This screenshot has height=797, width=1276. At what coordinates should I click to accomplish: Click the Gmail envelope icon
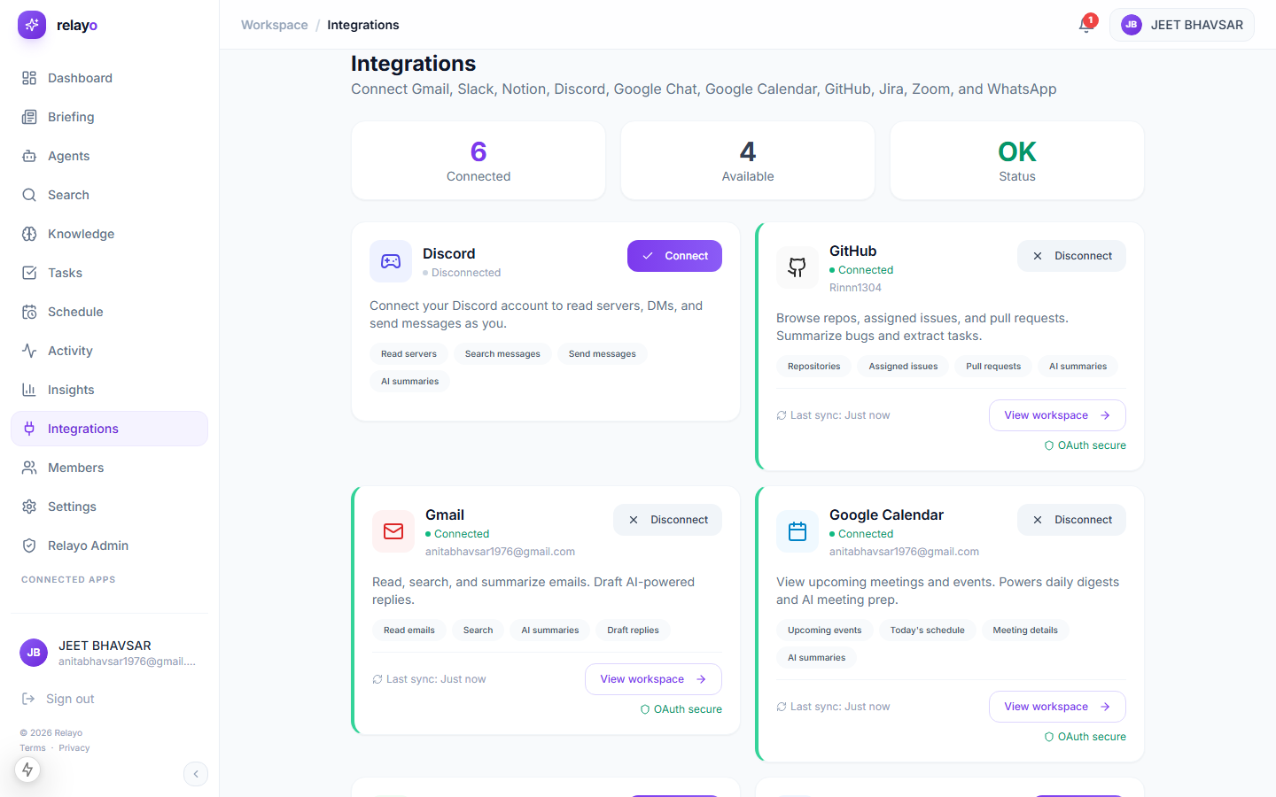click(x=393, y=531)
